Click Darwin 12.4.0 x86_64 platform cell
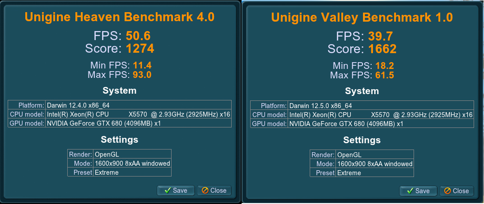Screen dimensions: 484x204 pos(138,105)
